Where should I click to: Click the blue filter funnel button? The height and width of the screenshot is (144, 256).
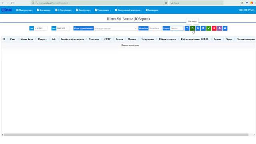[x=187, y=28]
